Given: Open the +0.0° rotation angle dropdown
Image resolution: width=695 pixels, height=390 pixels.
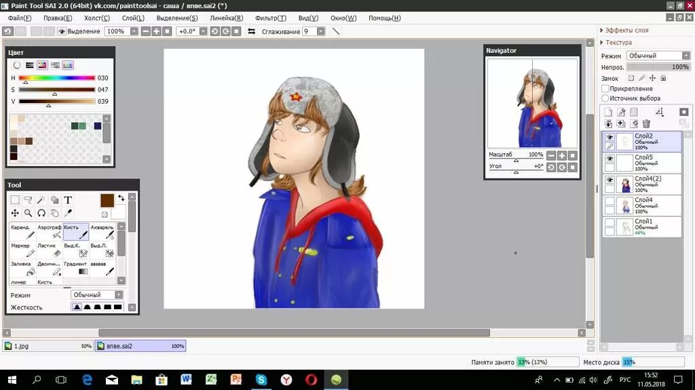Looking at the screenshot, I should click(203, 31).
